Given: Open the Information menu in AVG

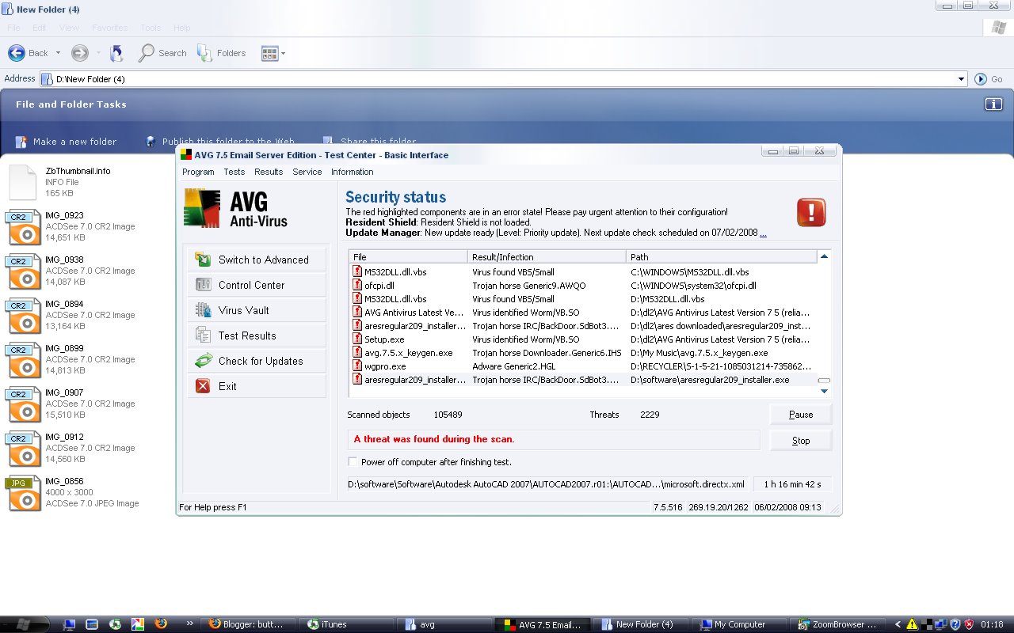Looking at the screenshot, I should point(353,172).
